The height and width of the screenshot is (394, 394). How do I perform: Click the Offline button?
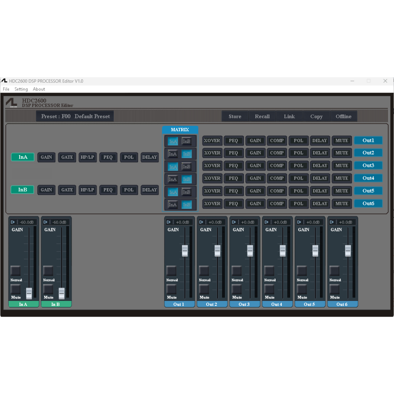(x=344, y=116)
